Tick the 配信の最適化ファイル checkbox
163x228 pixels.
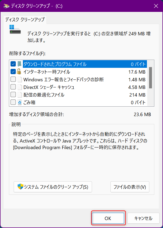pos(13,94)
